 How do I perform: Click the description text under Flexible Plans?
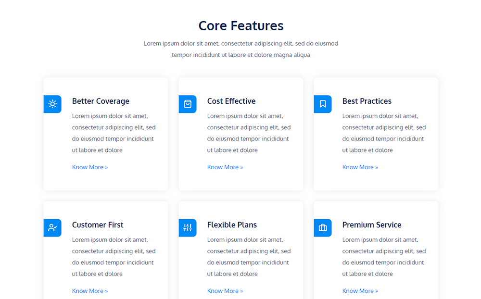point(249,257)
